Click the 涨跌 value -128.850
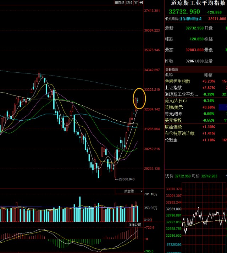227x253 pixels. [x=196, y=39]
